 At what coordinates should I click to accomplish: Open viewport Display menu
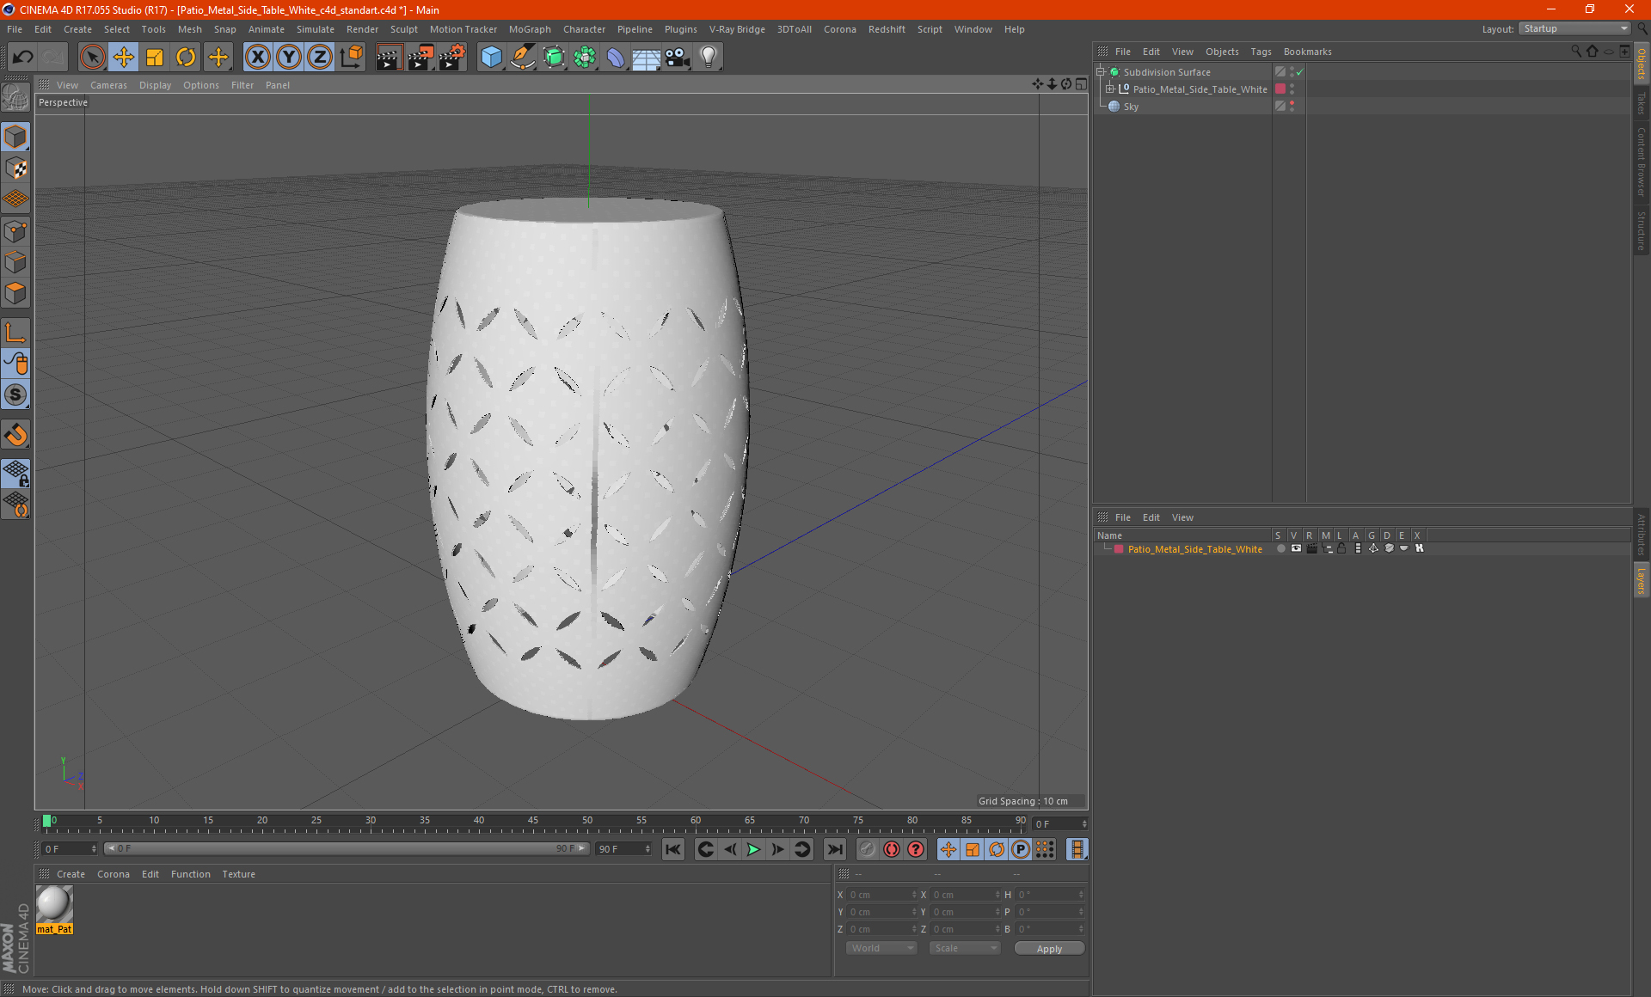point(155,85)
